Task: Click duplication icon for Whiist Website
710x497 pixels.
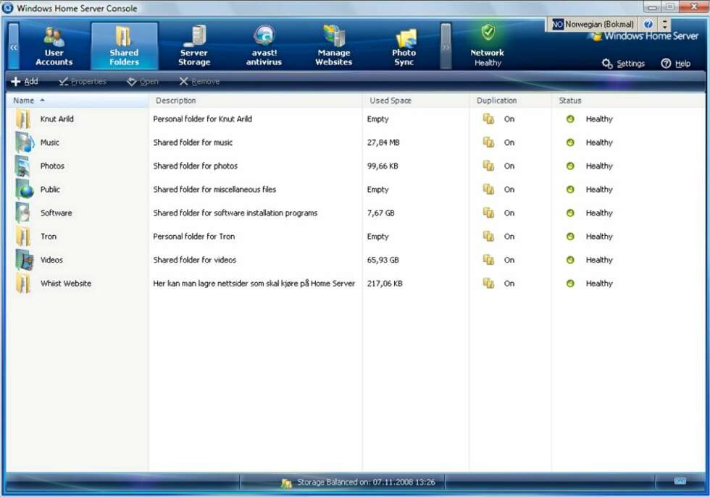Action: (488, 284)
